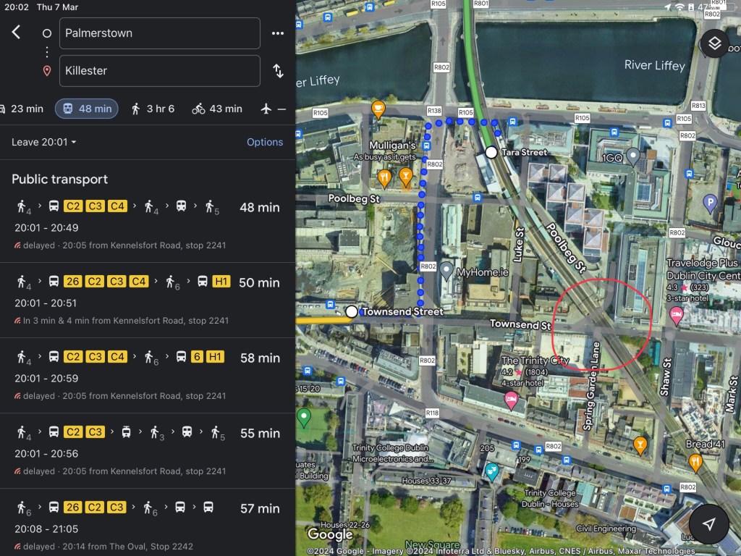Swap start and destination locations
This screenshot has width=741, height=556.
[x=278, y=71]
